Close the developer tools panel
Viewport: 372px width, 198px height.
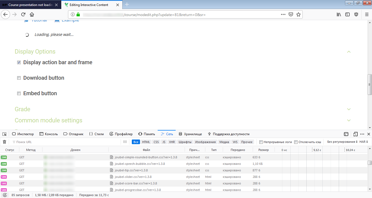pyautogui.click(x=369, y=134)
